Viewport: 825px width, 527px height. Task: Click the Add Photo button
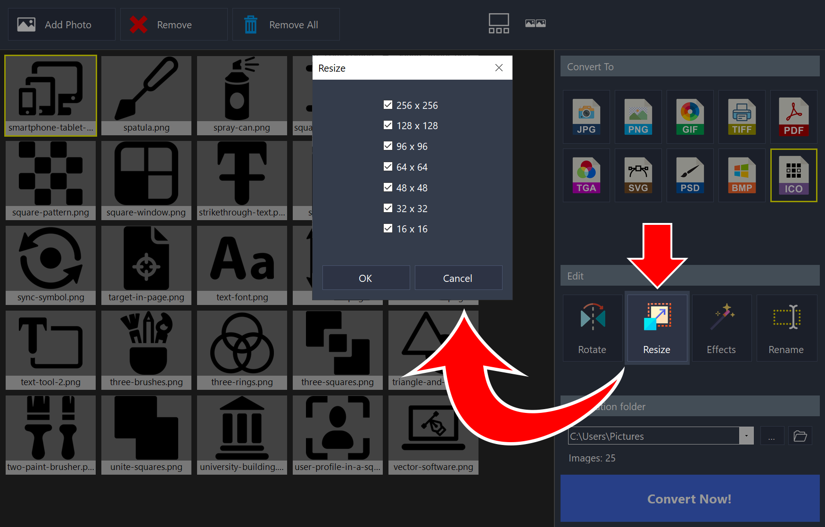pos(62,25)
